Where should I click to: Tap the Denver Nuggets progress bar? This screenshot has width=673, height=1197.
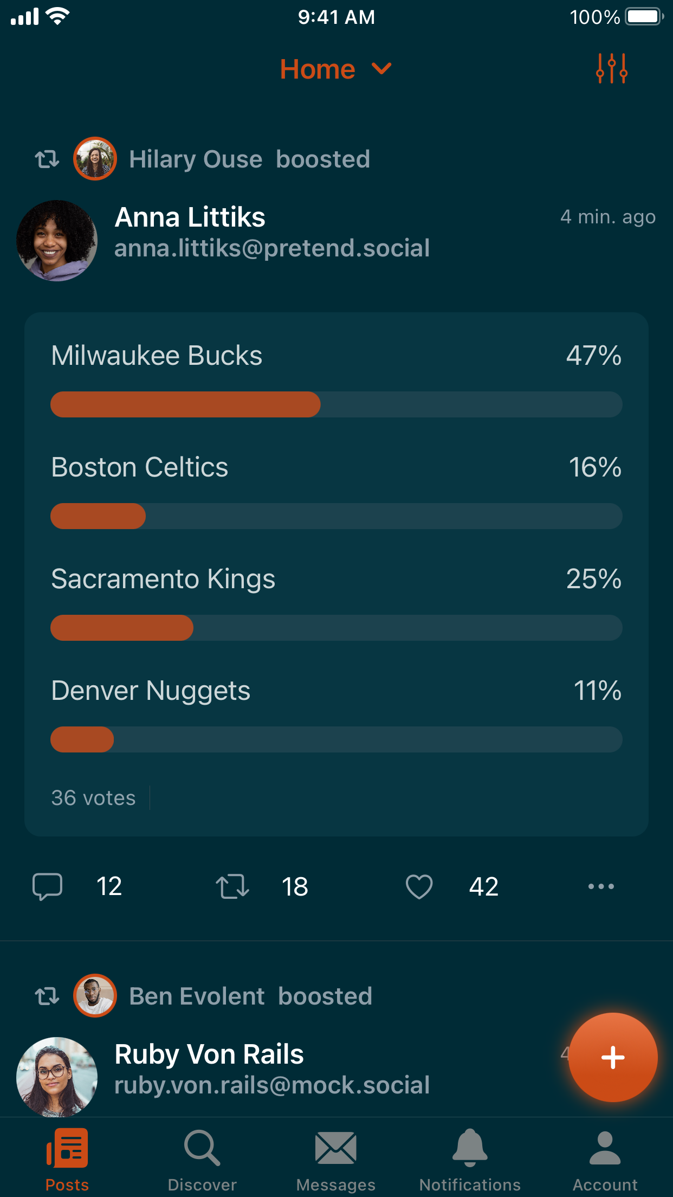336,739
